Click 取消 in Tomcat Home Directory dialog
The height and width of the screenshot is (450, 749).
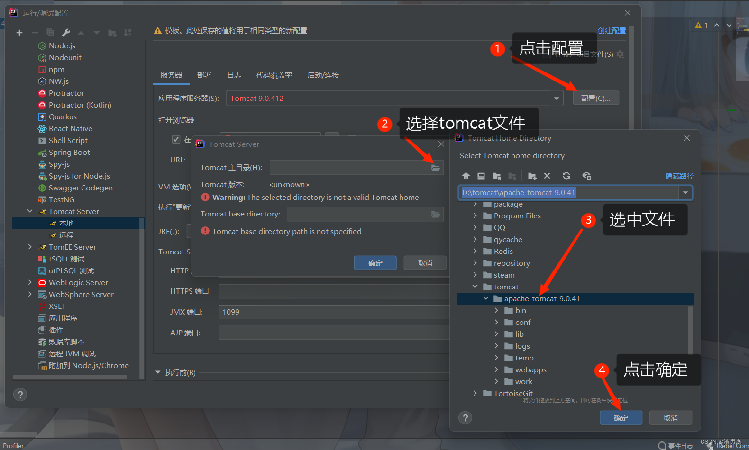(x=671, y=418)
